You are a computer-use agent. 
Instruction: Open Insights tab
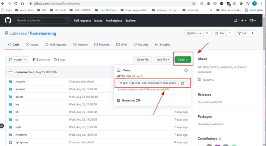[163, 45]
